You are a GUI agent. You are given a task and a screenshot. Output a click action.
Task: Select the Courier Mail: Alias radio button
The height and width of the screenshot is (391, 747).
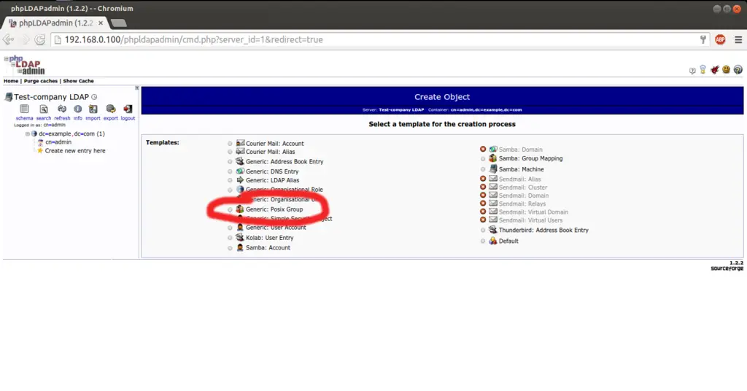click(230, 152)
